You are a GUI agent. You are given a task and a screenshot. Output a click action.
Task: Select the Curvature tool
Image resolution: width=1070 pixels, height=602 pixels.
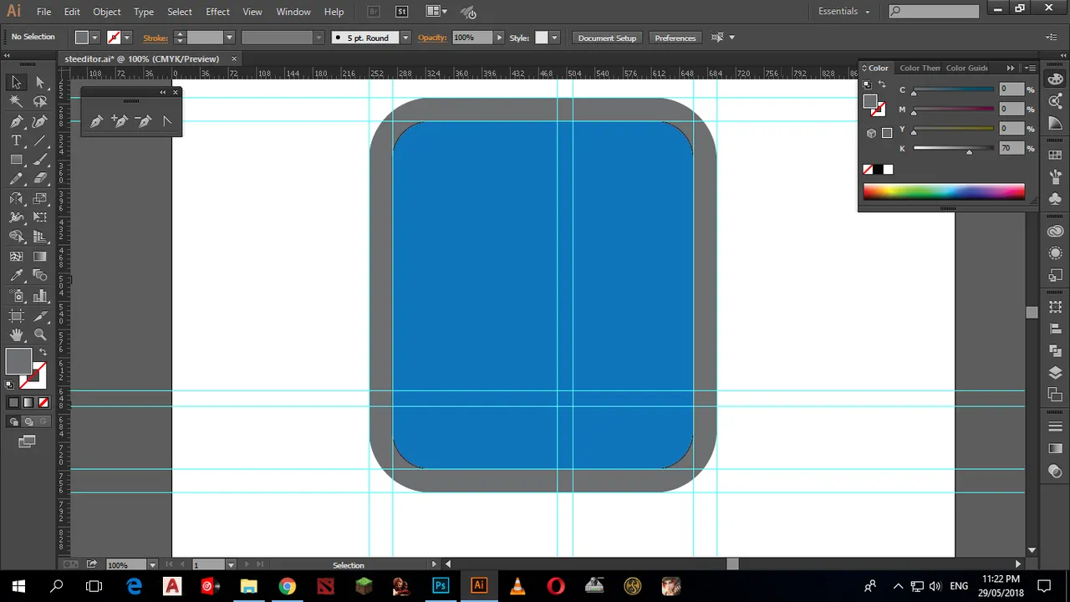click(40, 121)
